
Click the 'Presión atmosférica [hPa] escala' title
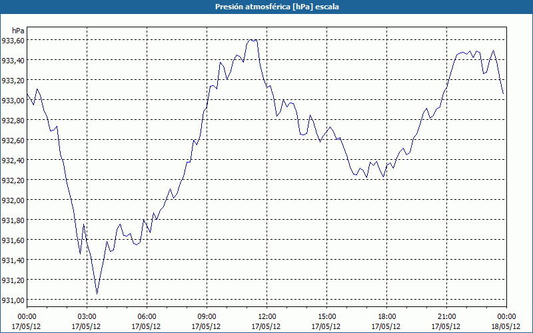pos(276,7)
